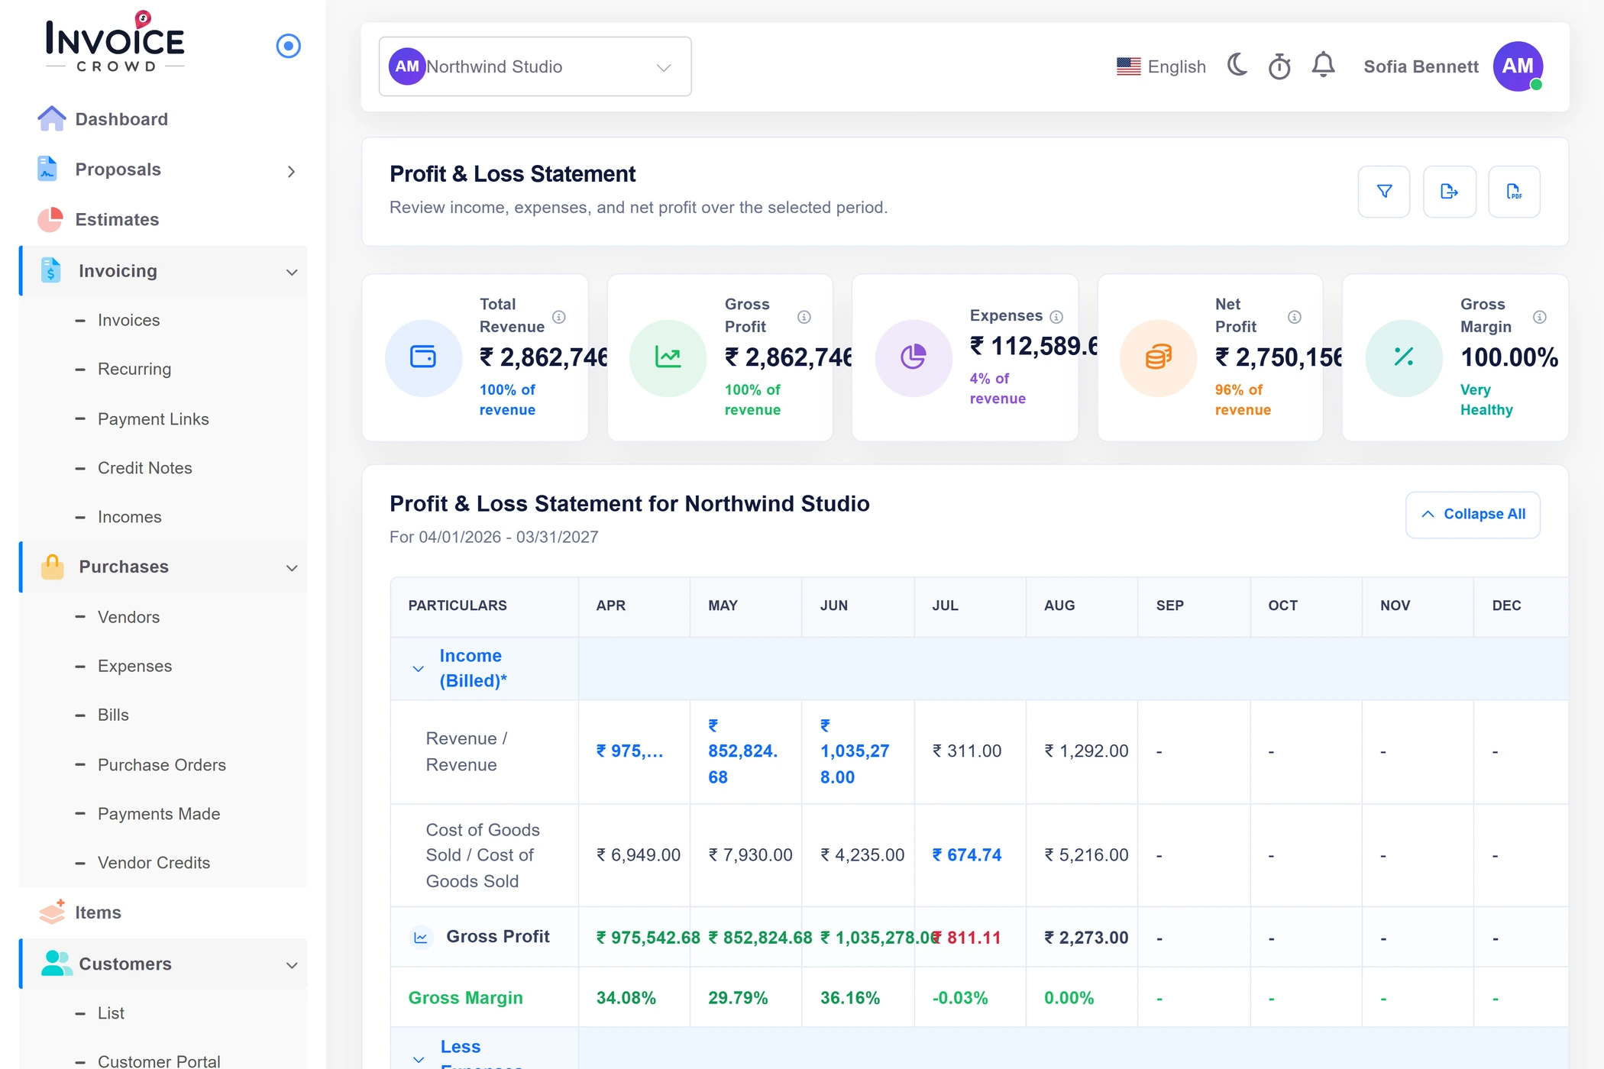The width and height of the screenshot is (1604, 1069).
Task: Click the Customers people icon
Action: pyautogui.click(x=57, y=964)
